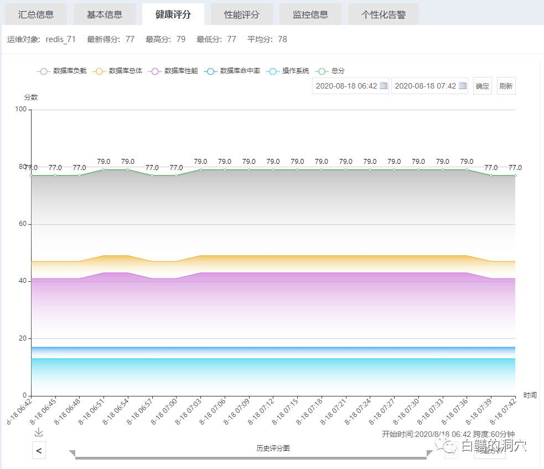This screenshot has height=469, width=544.
Task: Open calendar picker for start time
Action: (383, 86)
